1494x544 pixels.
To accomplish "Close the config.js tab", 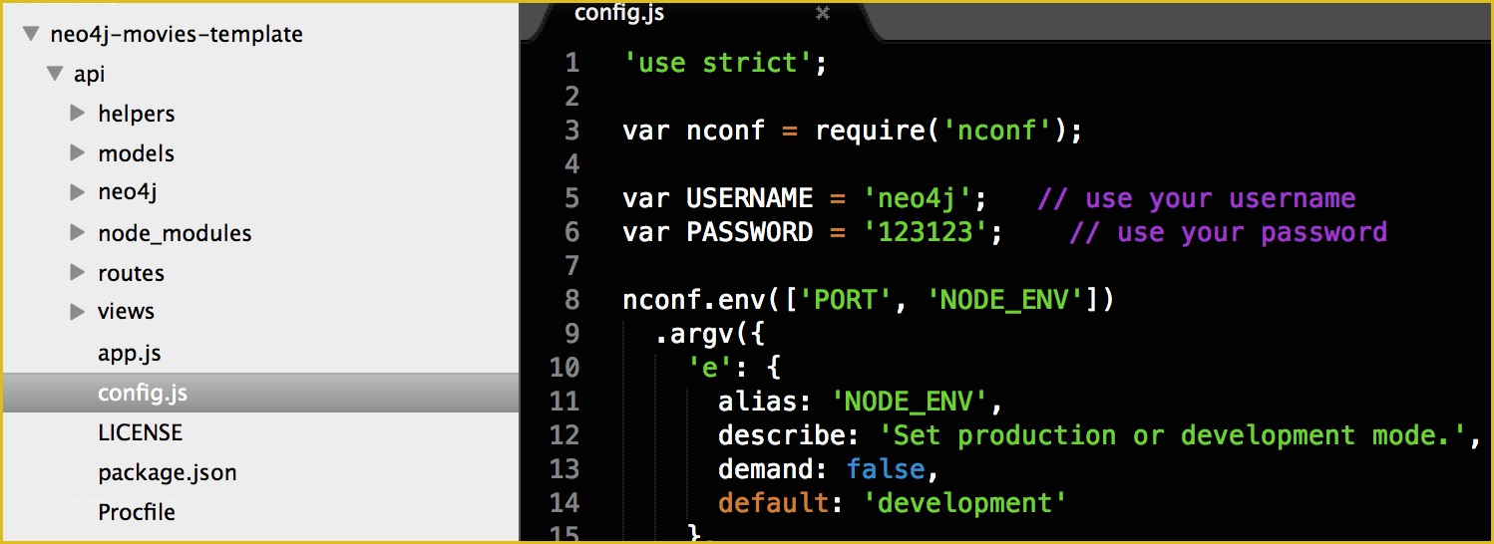I will tap(823, 13).
